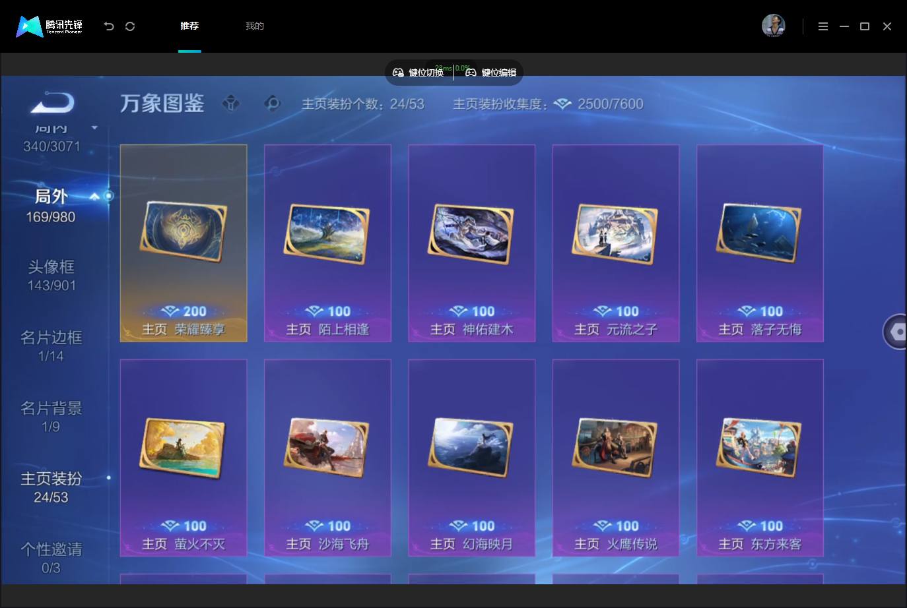This screenshot has width=907, height=608.
Task: Open the 神佑建木 homepage card
Action: pyautogui.click(x=471, y=243)
